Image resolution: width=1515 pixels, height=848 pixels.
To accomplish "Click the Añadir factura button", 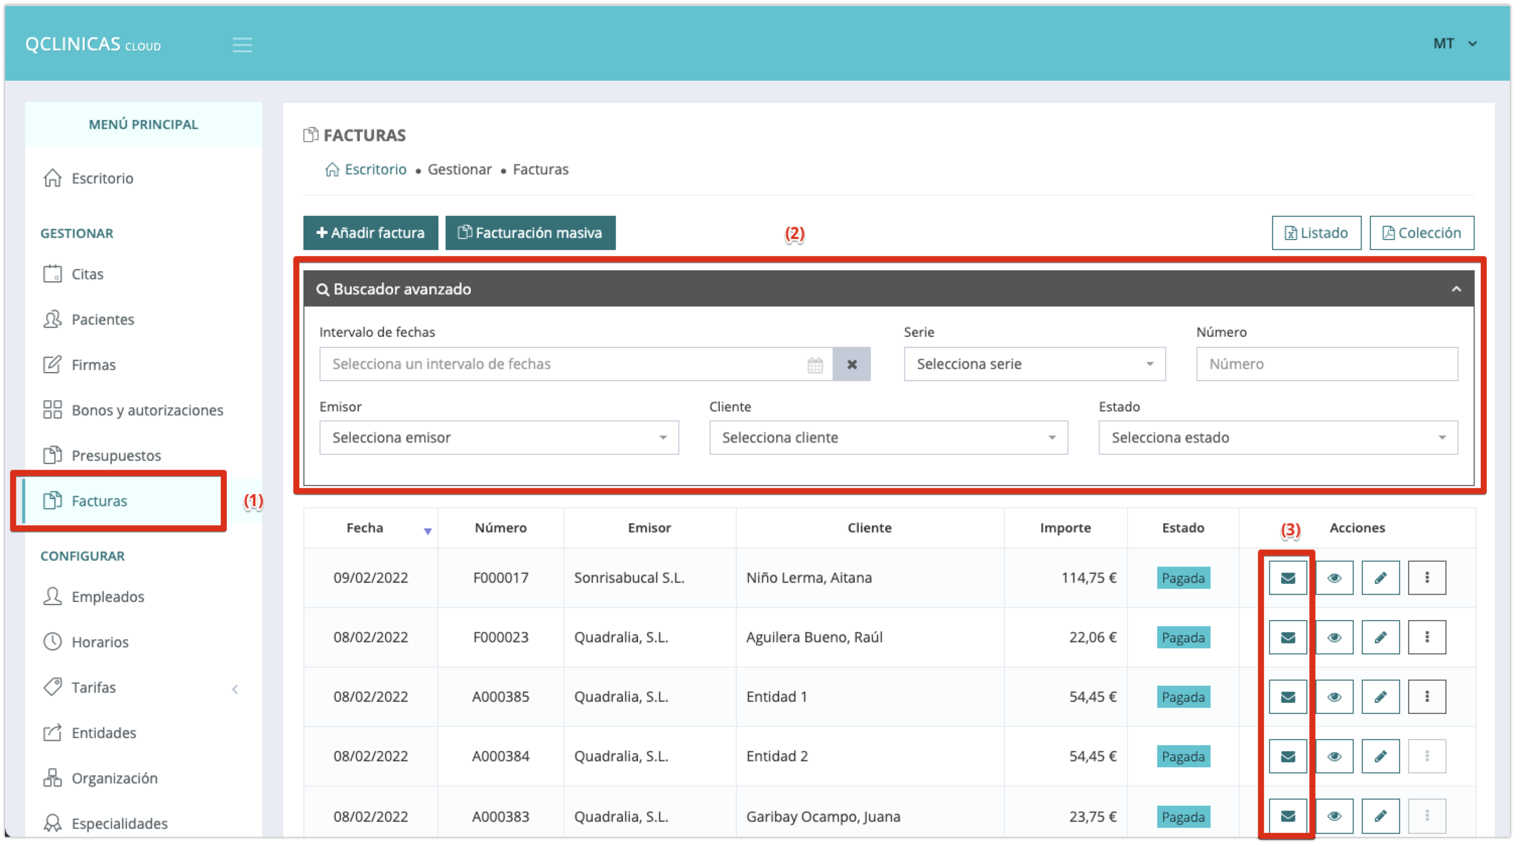I will pos(370,233).
